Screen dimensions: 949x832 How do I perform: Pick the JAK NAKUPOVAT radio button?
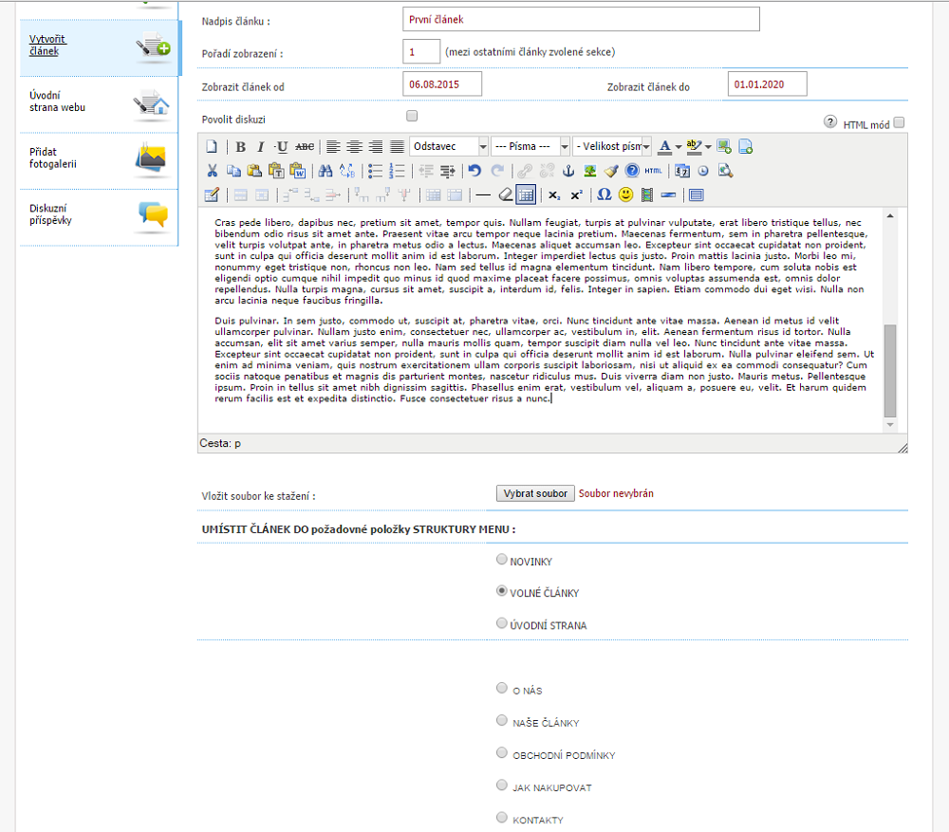(502, 785)
